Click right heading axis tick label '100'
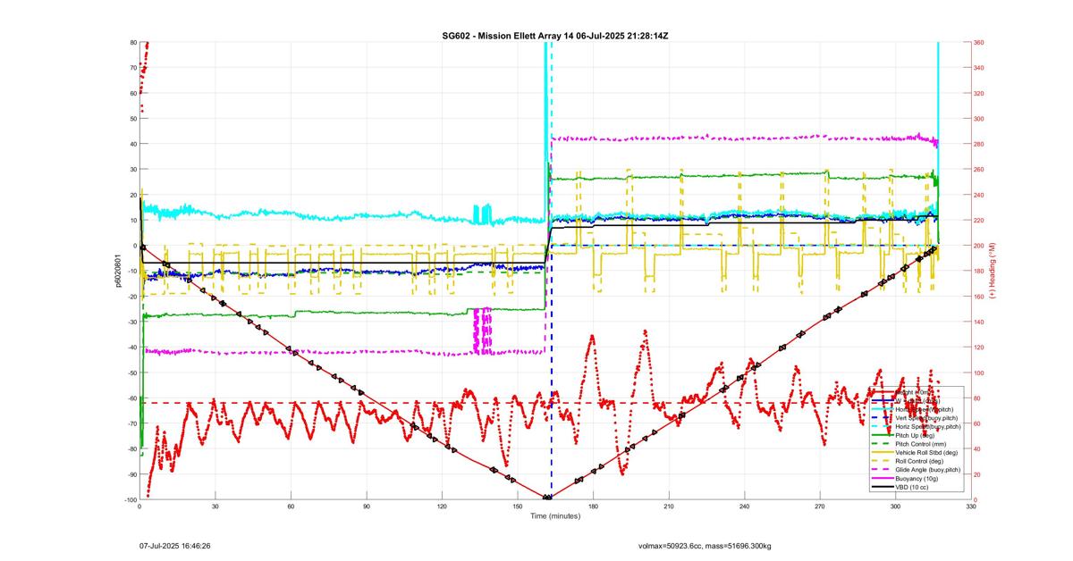 pos(979,373)
